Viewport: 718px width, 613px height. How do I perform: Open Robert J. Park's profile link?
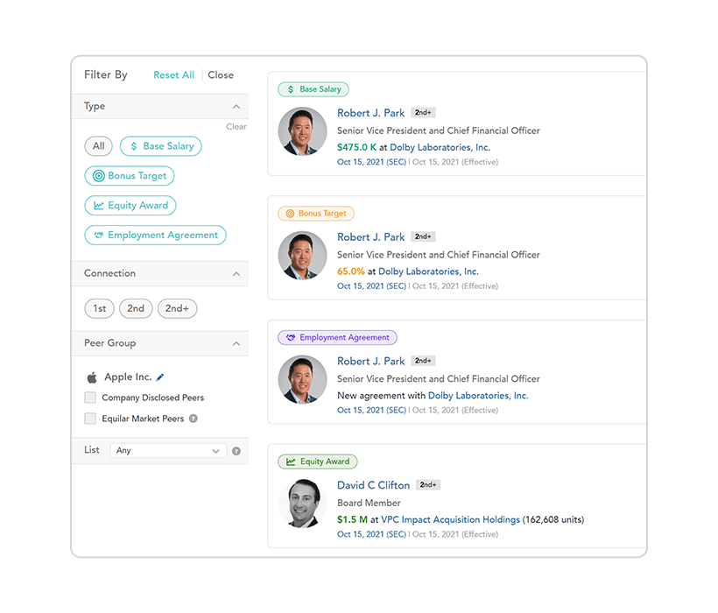(370, 113)
